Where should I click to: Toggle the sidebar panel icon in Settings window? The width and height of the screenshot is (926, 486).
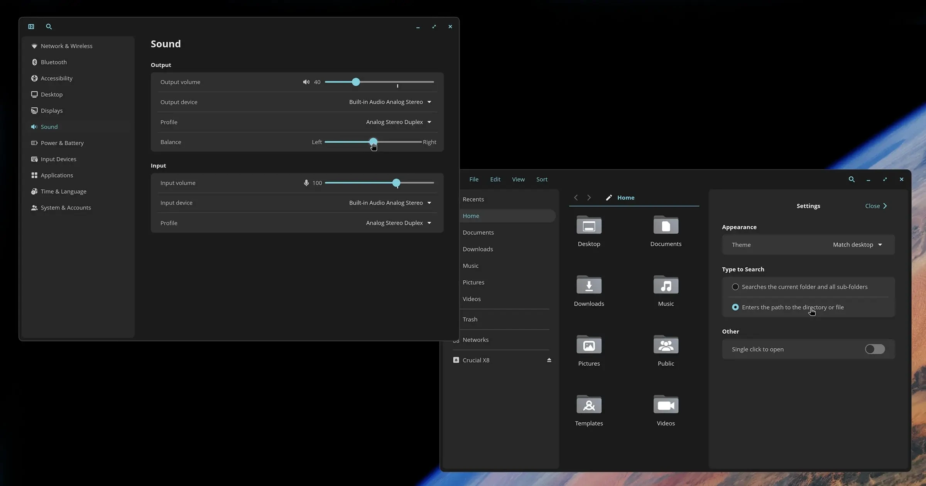[x=31, y=27]
